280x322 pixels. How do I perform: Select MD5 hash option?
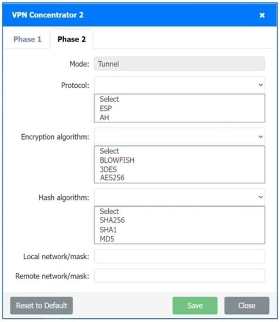[x=107, y=238]
